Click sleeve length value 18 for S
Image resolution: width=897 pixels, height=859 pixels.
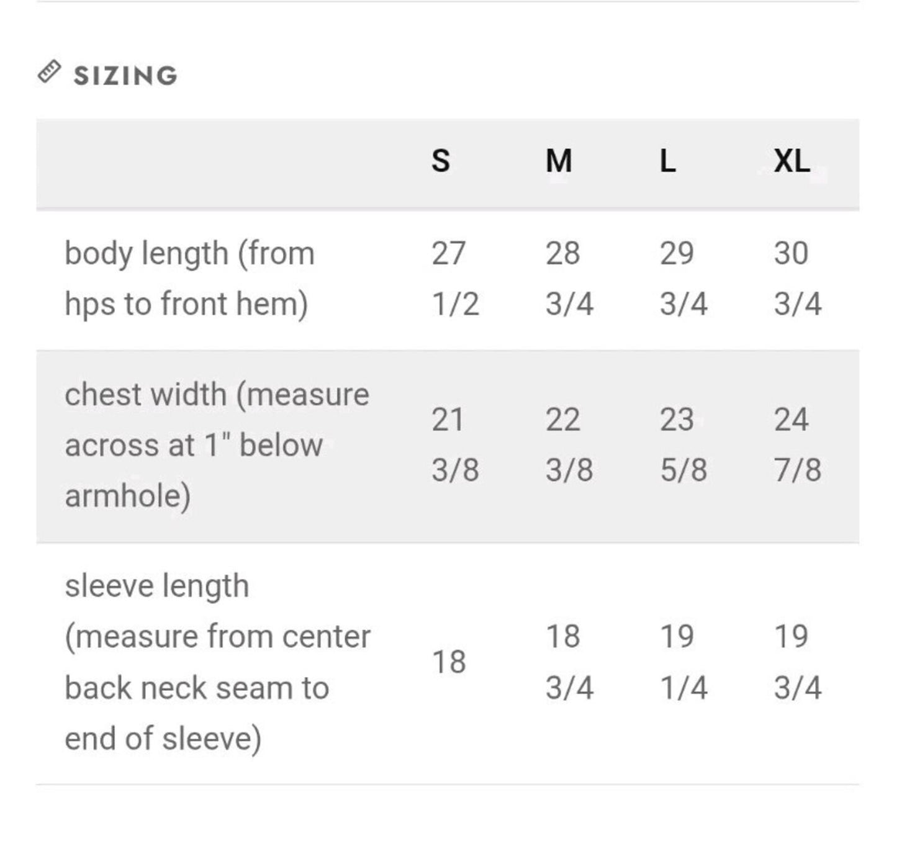point(449,662)
